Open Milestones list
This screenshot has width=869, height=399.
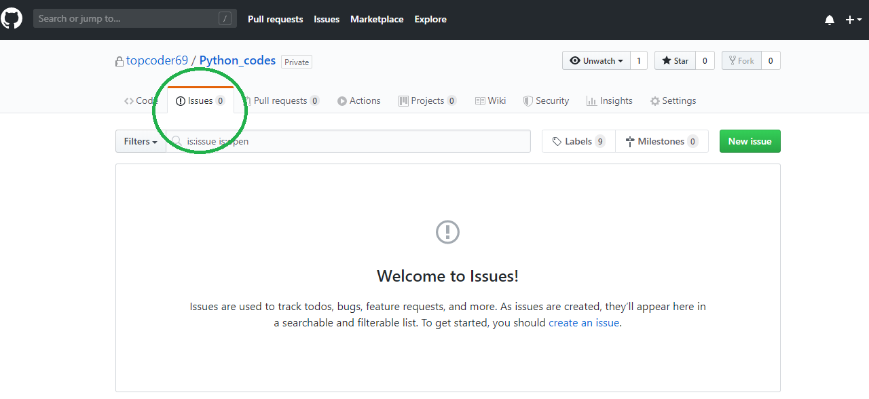[x=662, y=141]
